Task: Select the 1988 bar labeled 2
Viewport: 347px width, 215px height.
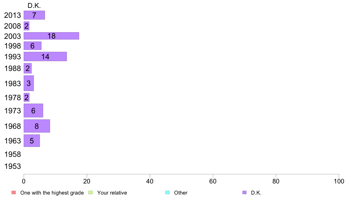Action: (28, 68)
